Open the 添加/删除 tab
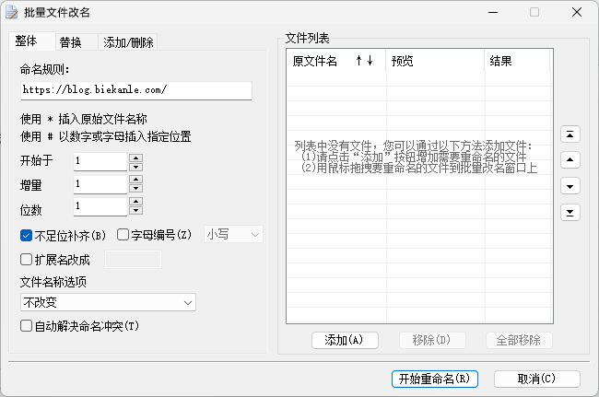Image resolution: width=599 pixels, height=397 pixels. tap(127, 42)
